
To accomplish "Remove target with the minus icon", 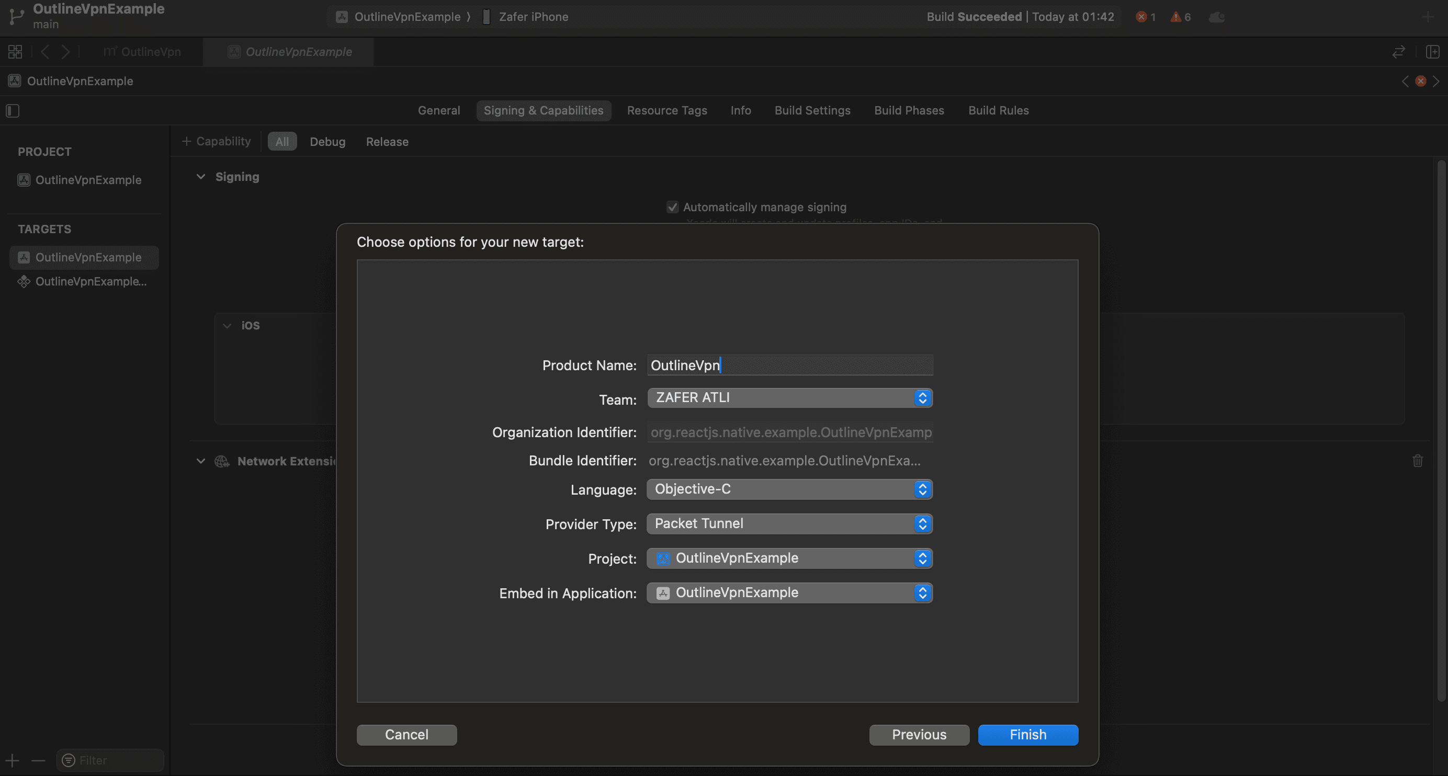I will pyautogui.click(x=38, y=760).
